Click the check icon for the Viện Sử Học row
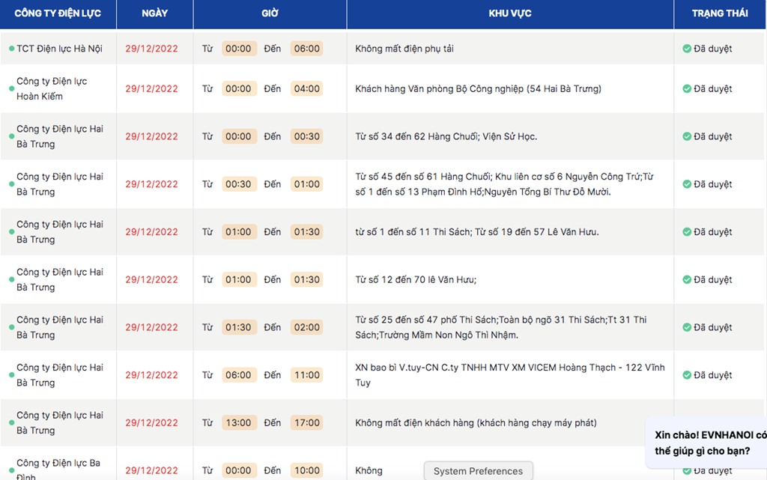This screenshot has width=767, height=480. pyautogui.click(x=687, y=136)
